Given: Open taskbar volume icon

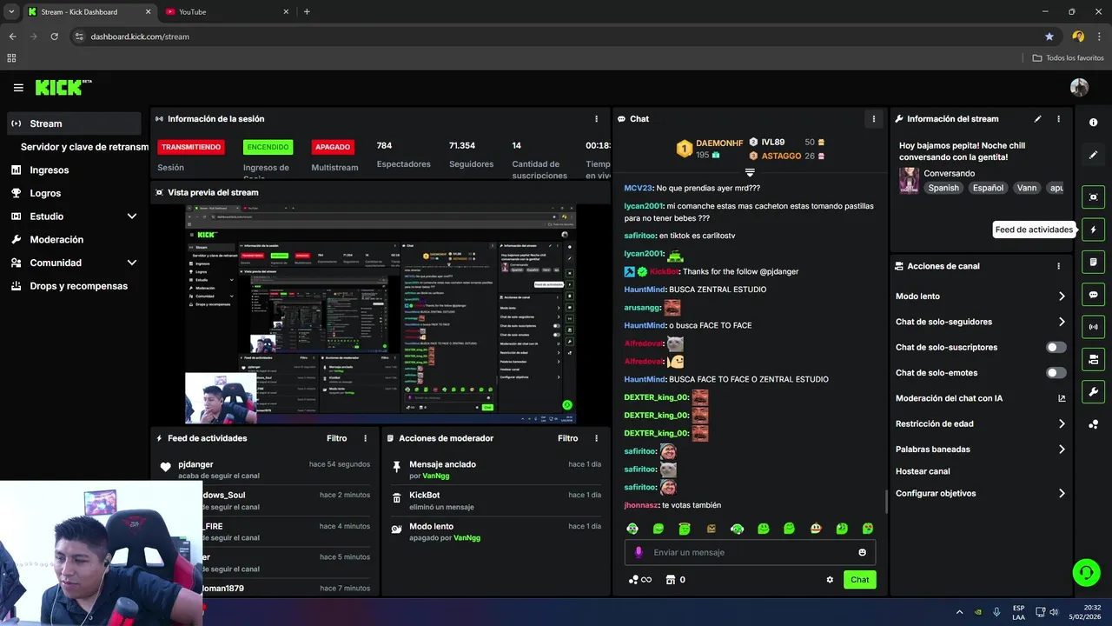Looking at the screenshot, I should point(1054,612).
